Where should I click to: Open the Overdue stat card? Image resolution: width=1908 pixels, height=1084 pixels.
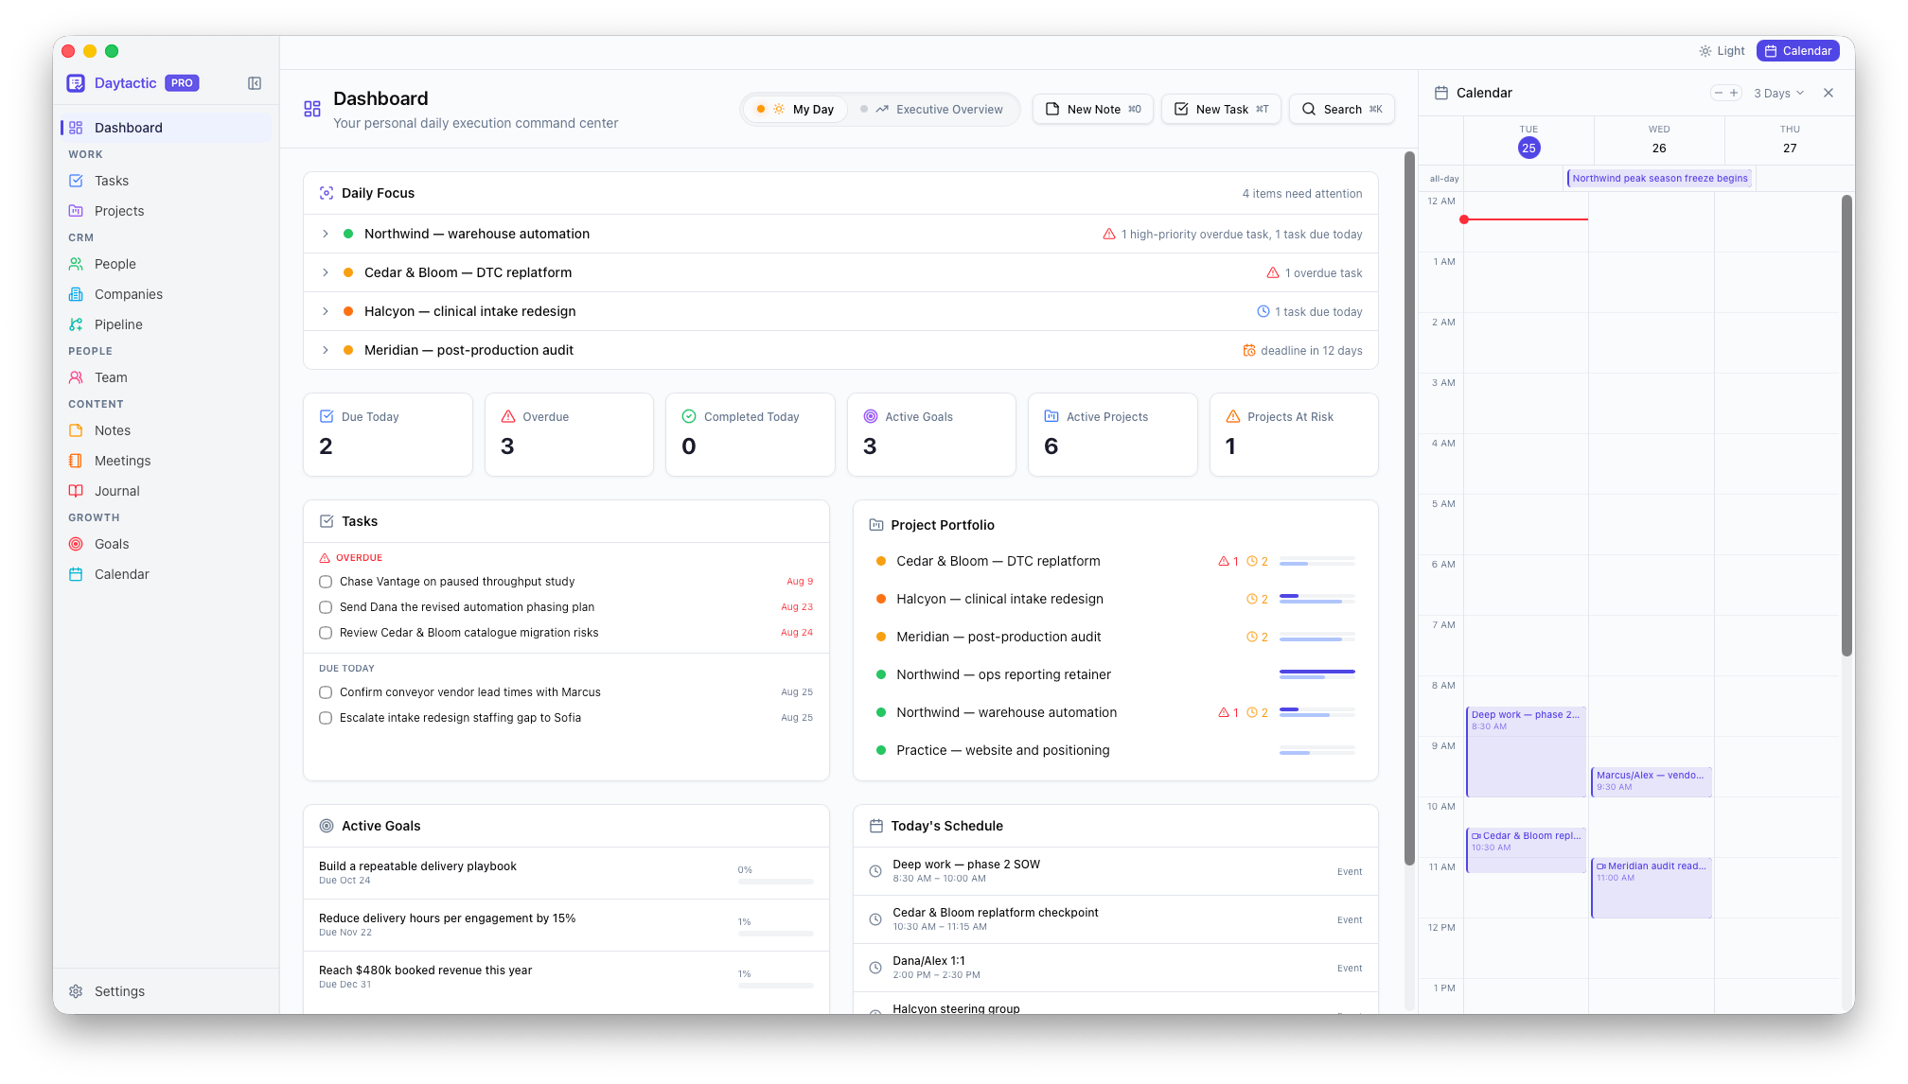(569, 434)
